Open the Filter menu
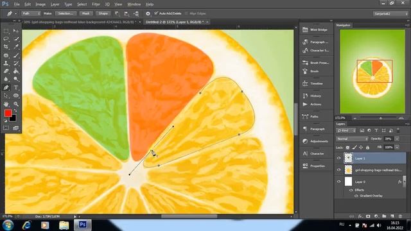The height and width of the screenshot is (231, 411). 96,4
